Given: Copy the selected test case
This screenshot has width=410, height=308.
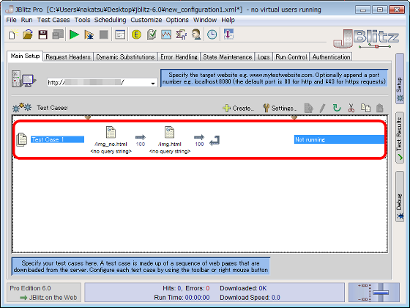Looking at the screenshot, I should coord(365,108).
